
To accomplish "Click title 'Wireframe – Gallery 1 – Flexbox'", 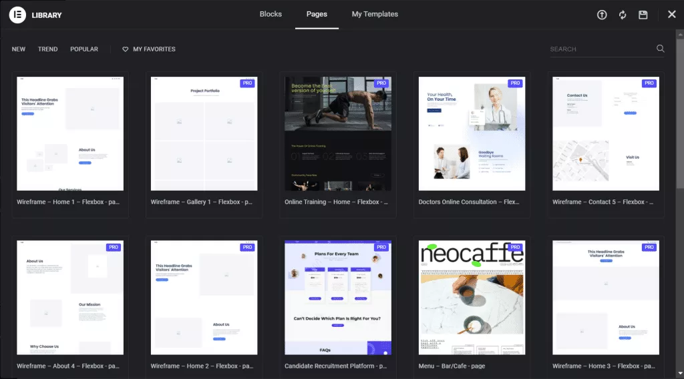I will [202, 202].
